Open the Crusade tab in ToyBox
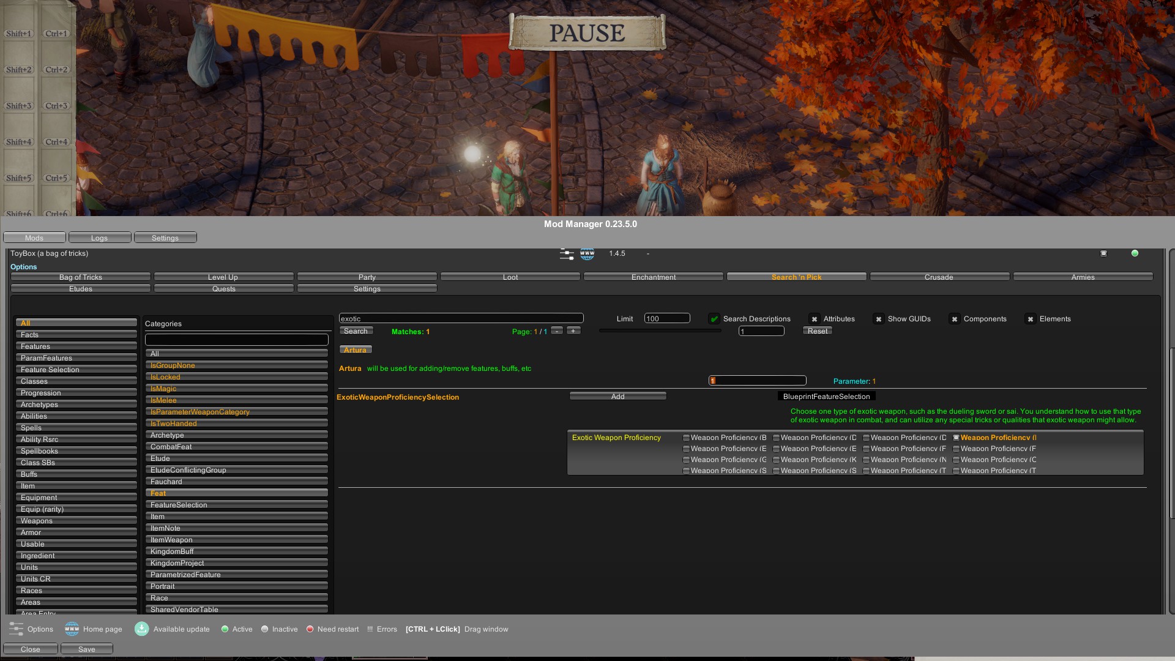Viewport: 1175px width, 661px height. click(x=939, y=277)
